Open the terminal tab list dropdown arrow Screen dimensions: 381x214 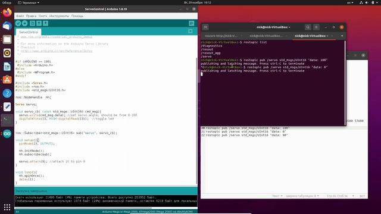(x=342, y=36)
